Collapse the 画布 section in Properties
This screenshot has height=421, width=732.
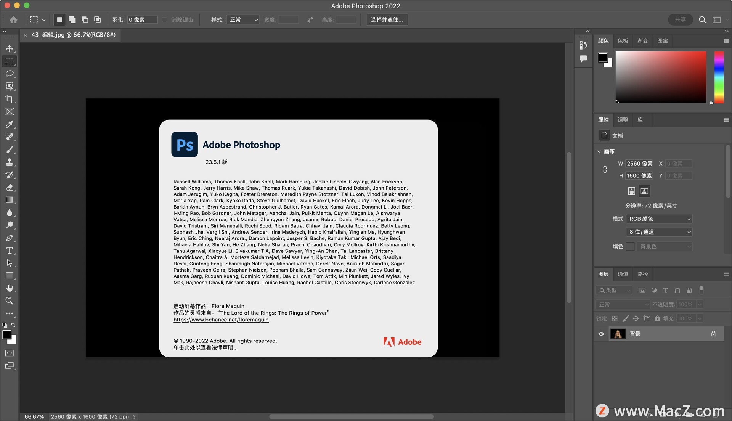tap(599, 151)
